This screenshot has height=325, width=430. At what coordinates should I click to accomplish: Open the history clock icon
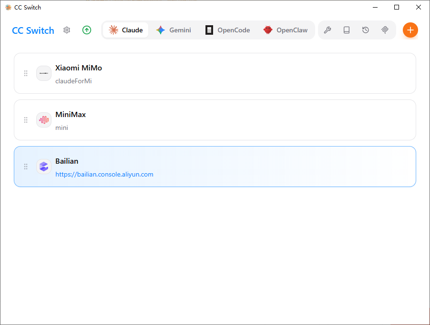click(x=366, y=30)
